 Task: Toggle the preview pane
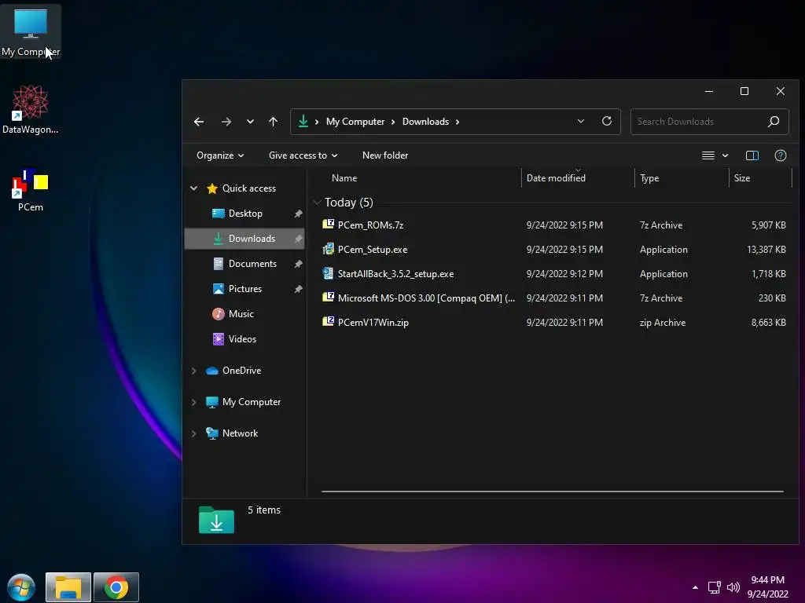pyautogui.click(x=752, y=155)
